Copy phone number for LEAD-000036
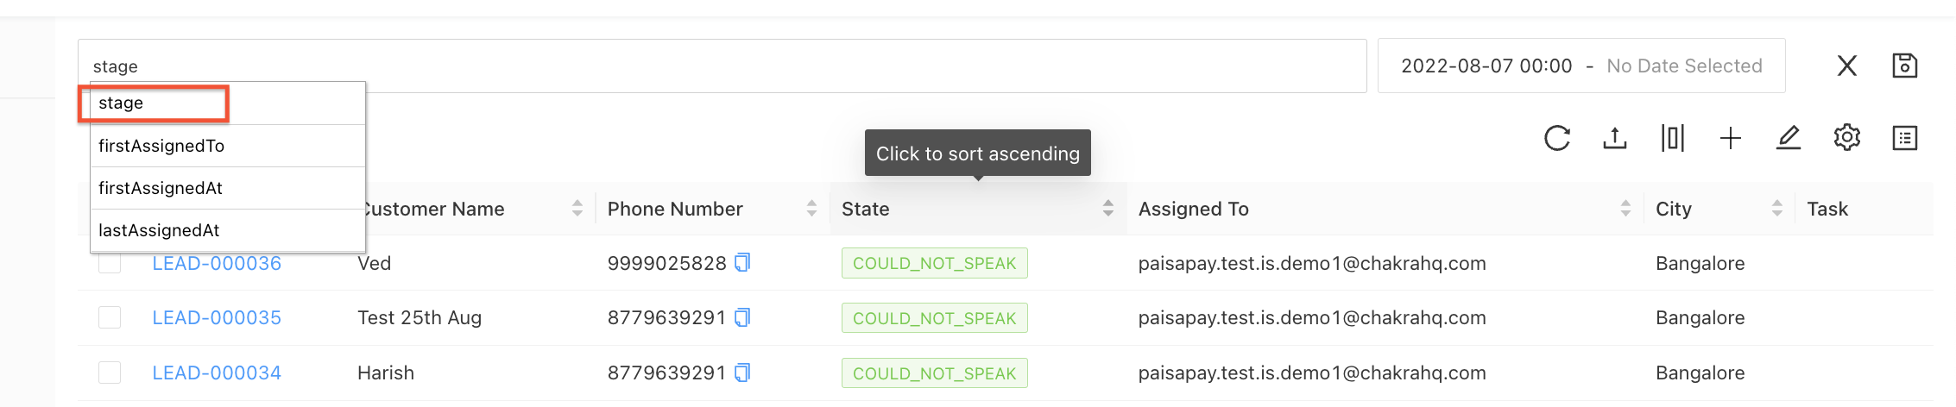The height and width of the screenshot is (407, 1956). pyautogui.click(x=742, y=263)
